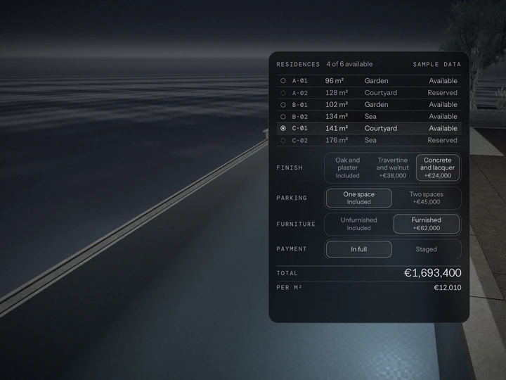Set payment to In full
The width and height of the screenshot is (506, 380).
pyautogui.click(x=359, y=249)
